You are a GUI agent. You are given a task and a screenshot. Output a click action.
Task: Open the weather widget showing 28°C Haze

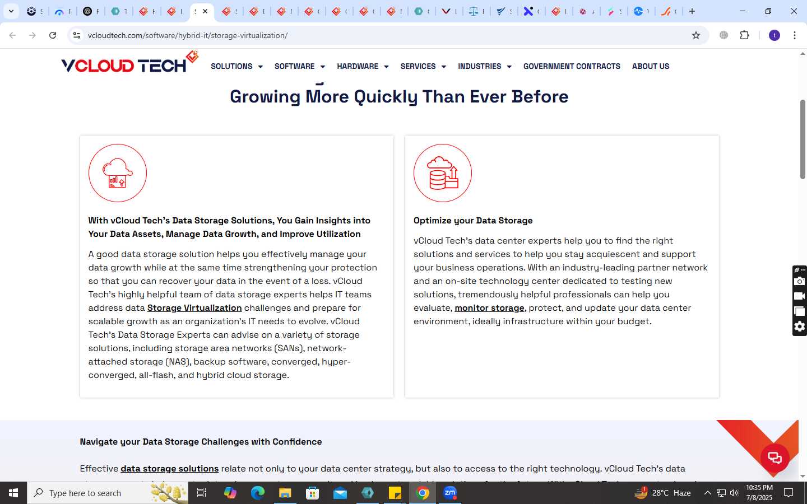[x=662, y=493]
